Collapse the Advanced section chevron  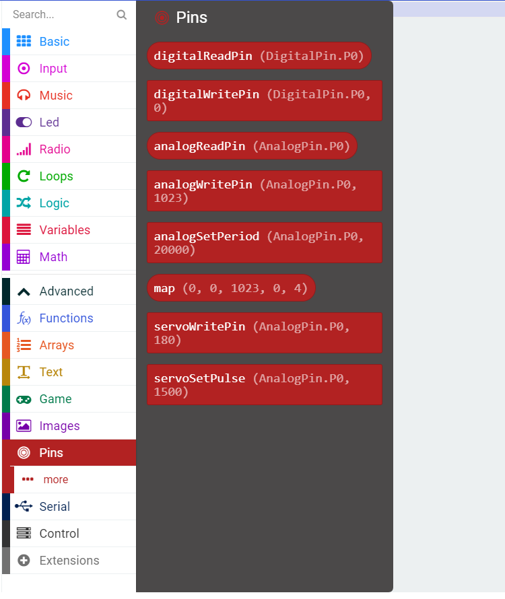click(24, 292)
